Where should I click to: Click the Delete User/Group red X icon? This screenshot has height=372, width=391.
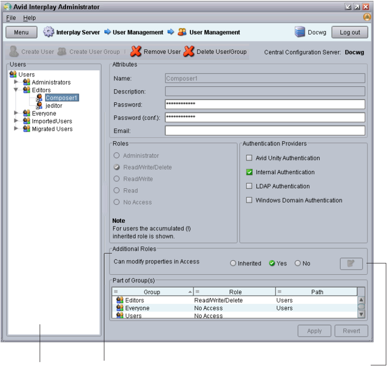click(x=189, y=51)
